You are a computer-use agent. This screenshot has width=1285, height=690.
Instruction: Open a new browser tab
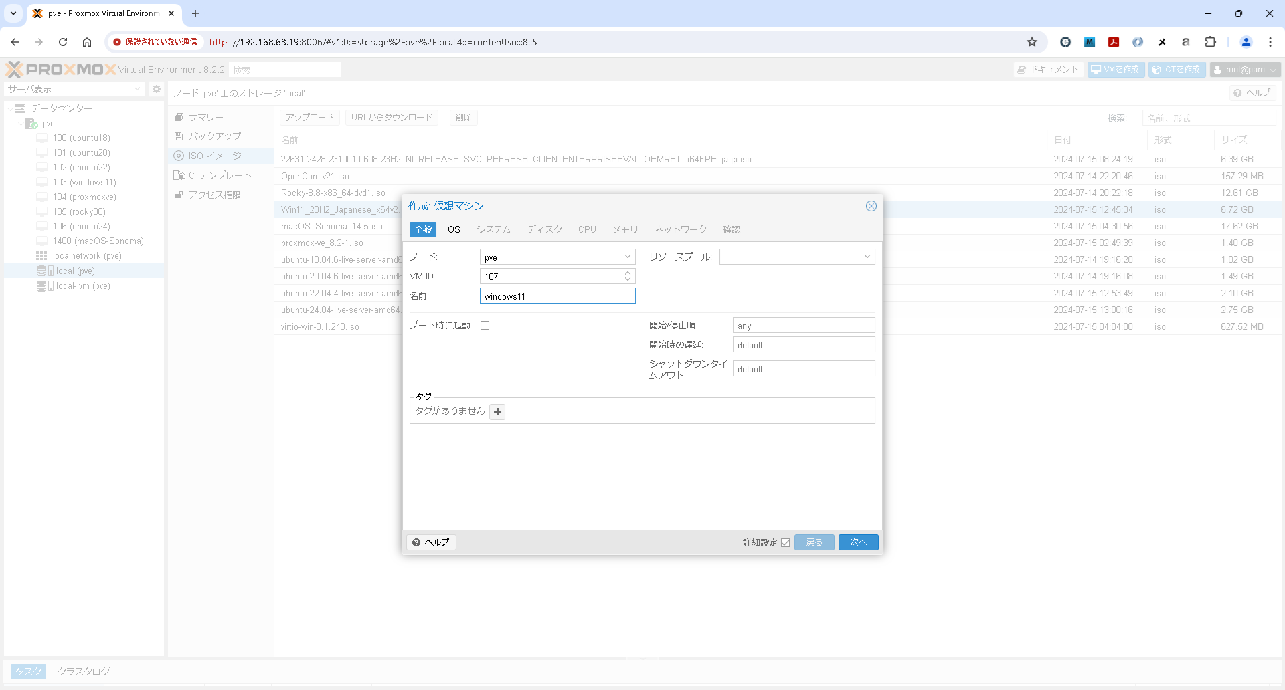195,13
